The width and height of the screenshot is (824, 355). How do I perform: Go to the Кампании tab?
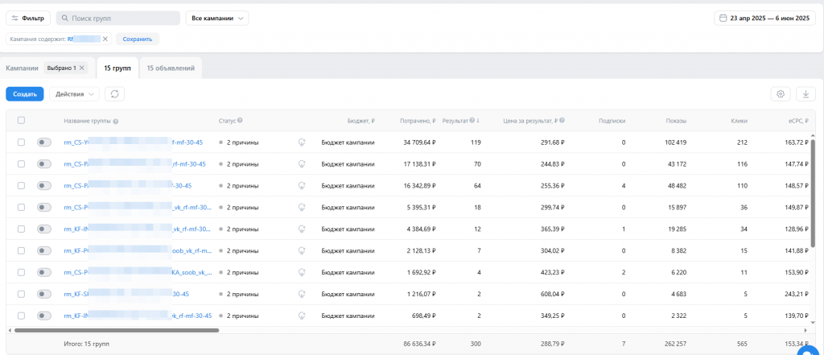pyautogui.click(x=22, y=68)
